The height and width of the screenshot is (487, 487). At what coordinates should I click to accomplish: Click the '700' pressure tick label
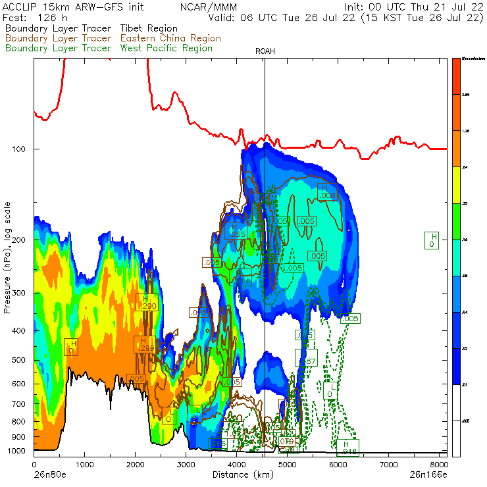tap(18, 404)
